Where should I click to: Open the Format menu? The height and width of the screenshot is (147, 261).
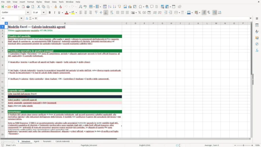(31, 2)
